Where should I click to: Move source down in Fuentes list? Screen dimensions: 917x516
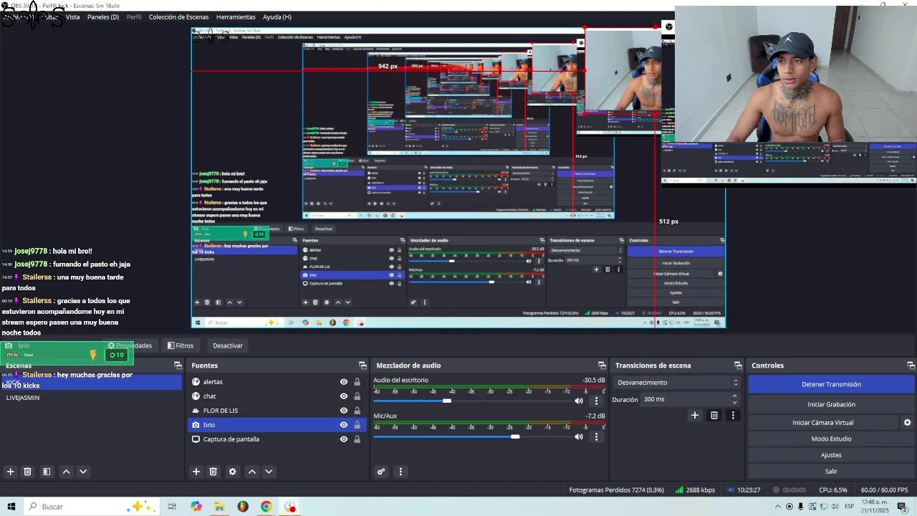click(269, 472)
